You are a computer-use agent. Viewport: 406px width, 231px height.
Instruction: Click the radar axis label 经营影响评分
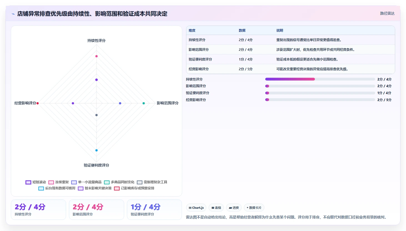pos(25,103)
